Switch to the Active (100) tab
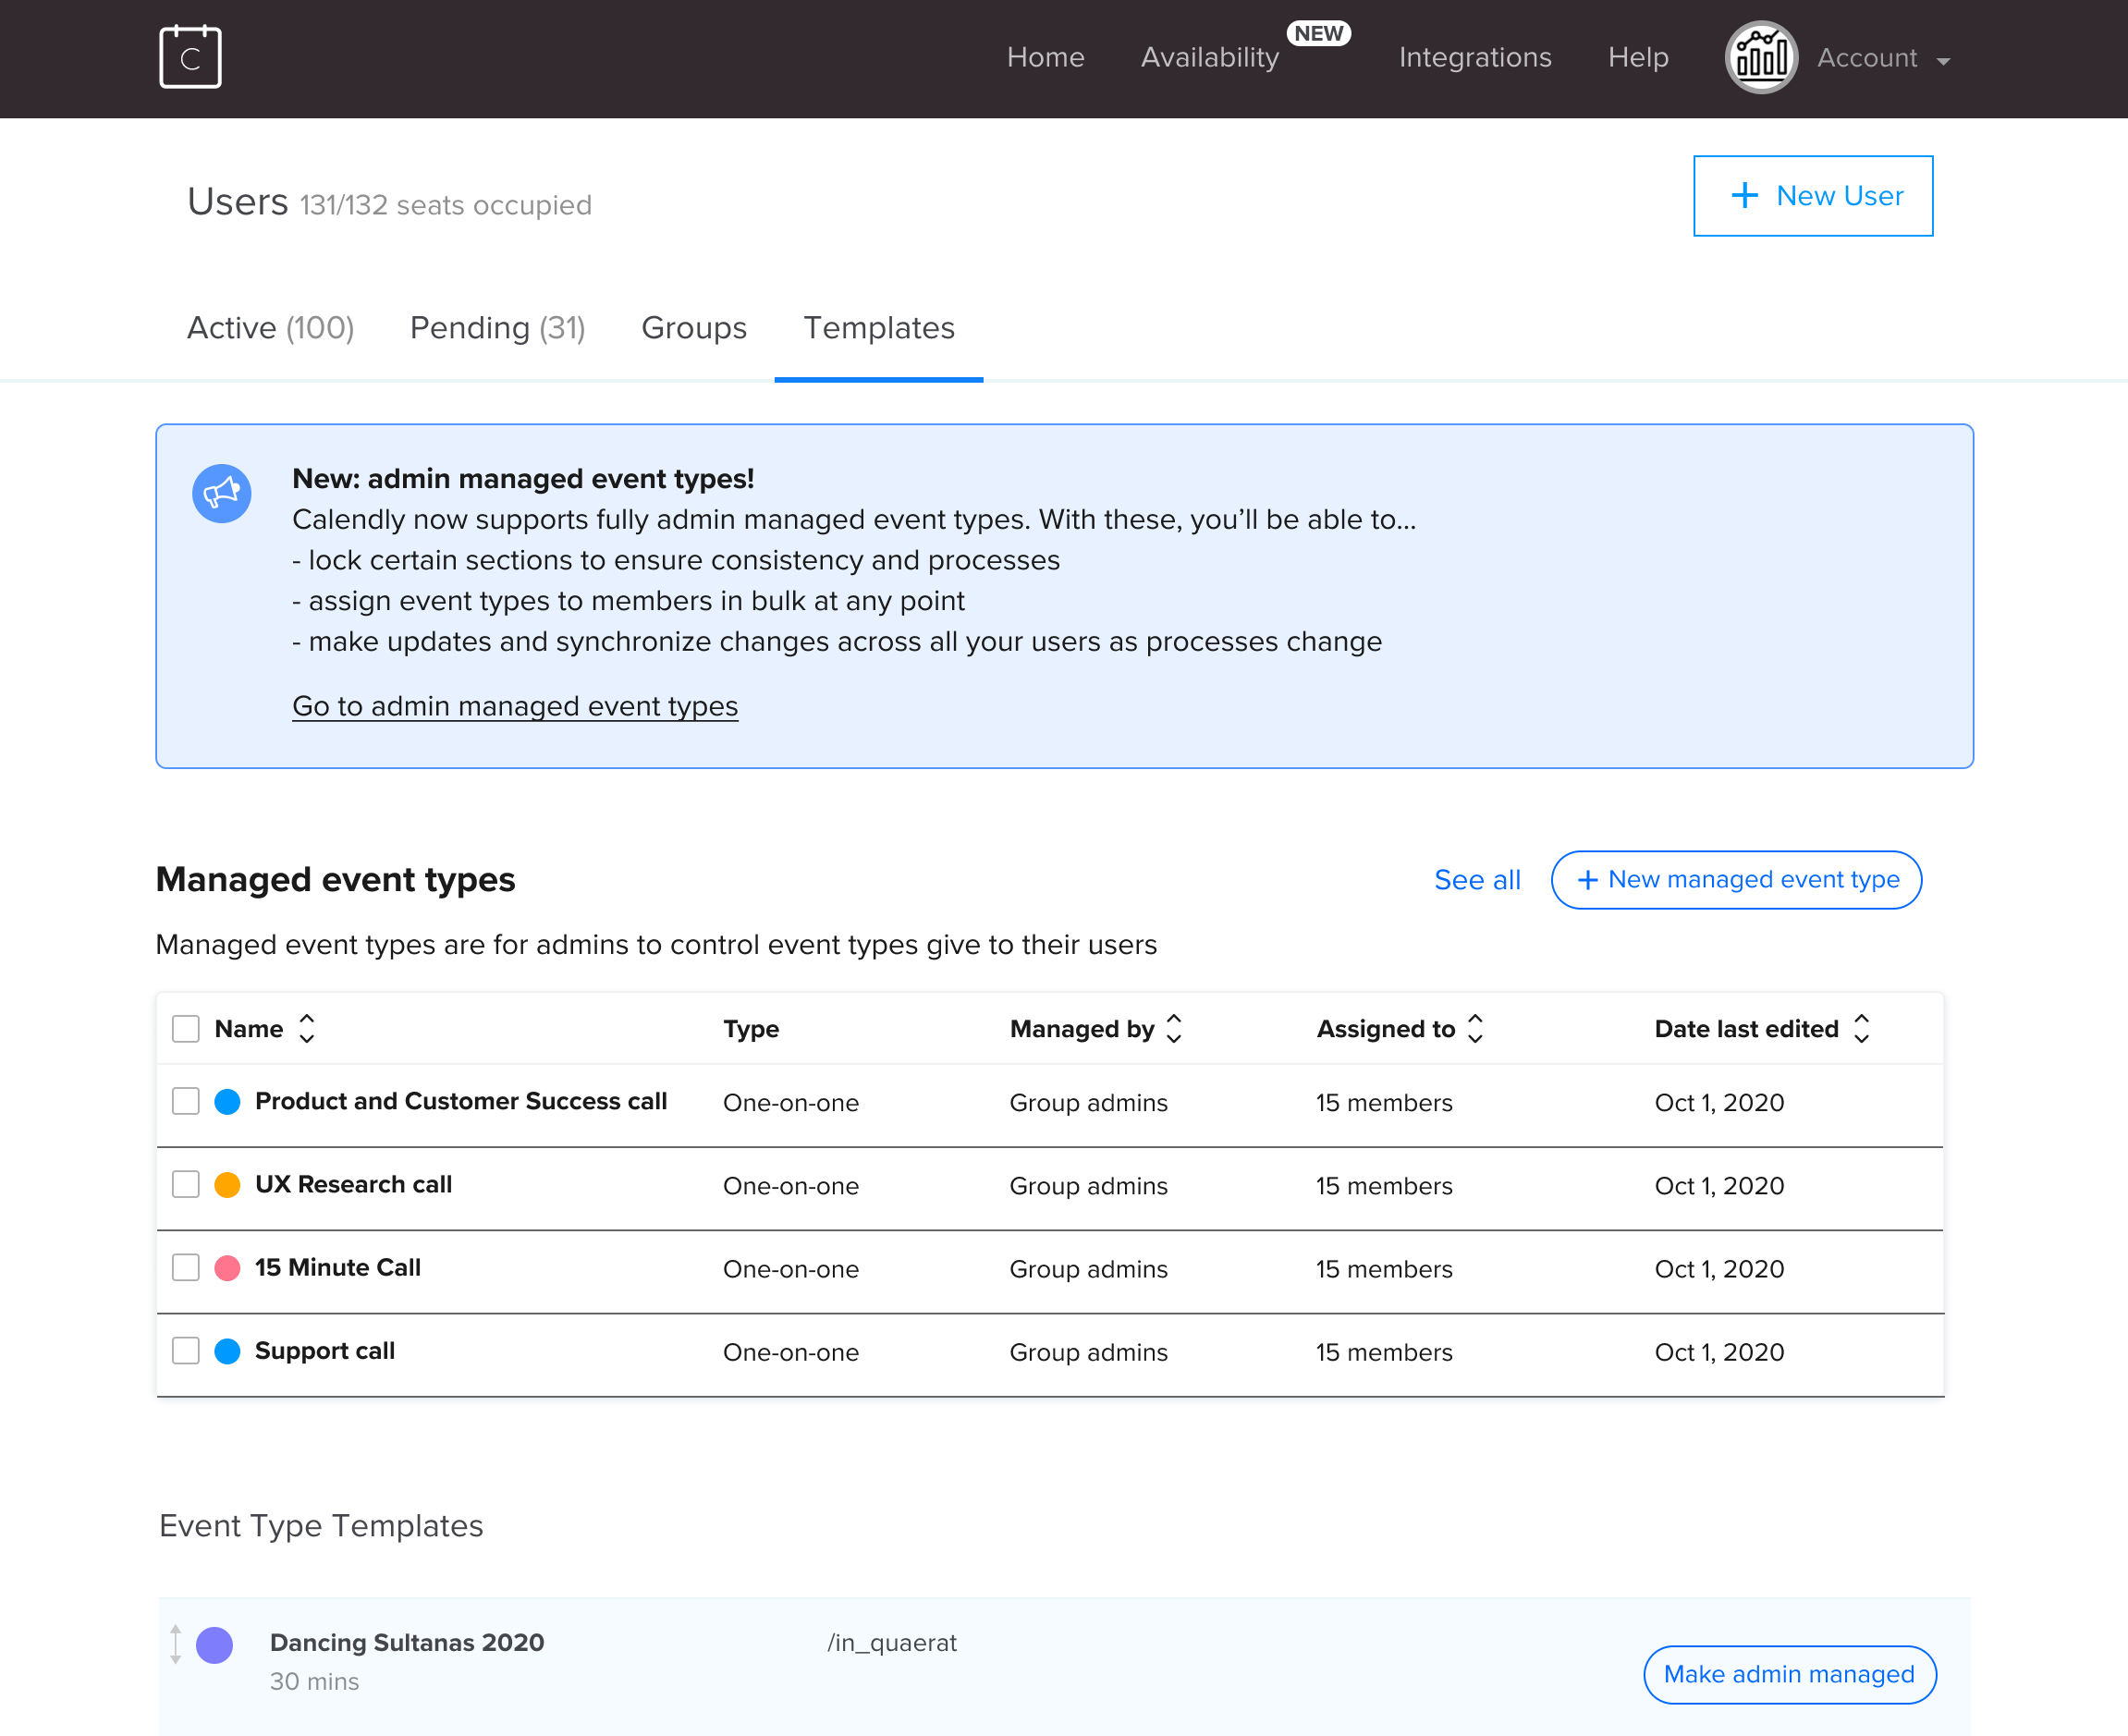The height and width of the screenshot is (1736, 2128). (271, 328)
